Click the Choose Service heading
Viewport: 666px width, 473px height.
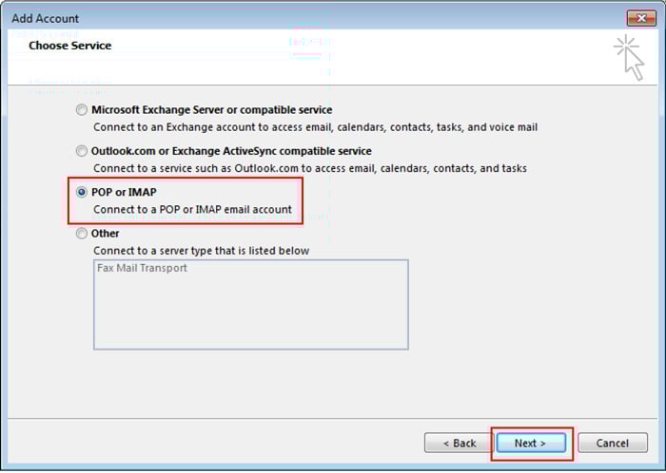click(x=69, y=46)
